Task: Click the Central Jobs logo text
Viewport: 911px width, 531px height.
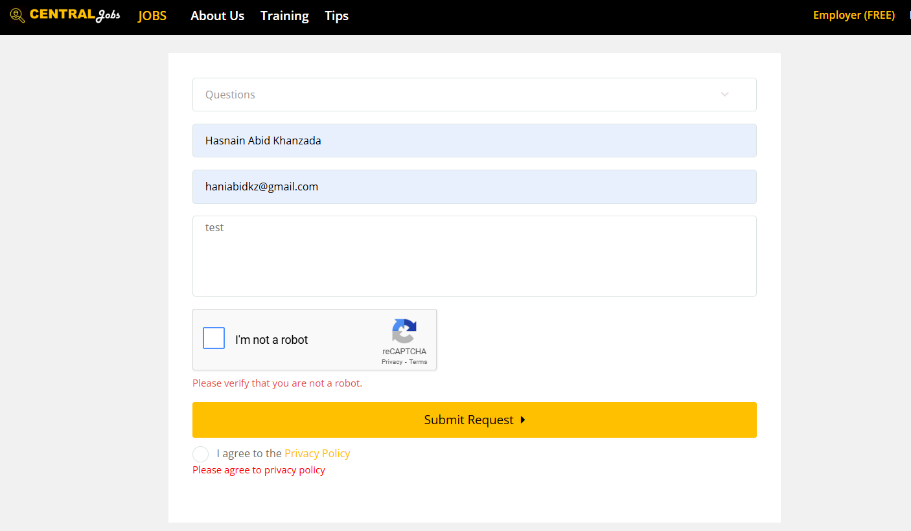Action: 75,16
